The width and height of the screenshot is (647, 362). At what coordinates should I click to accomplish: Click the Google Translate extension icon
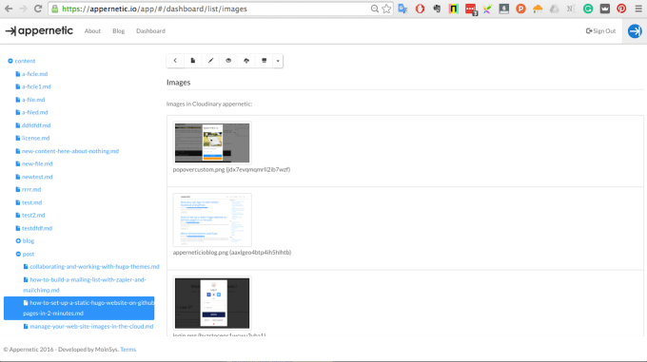(x=402, y=9)
